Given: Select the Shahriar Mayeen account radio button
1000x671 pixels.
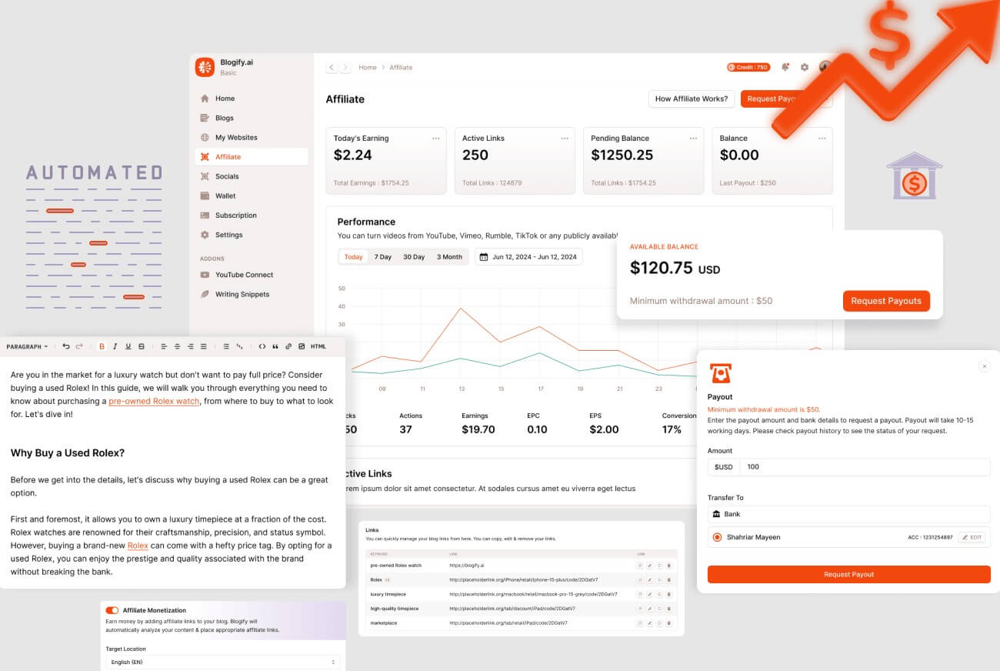Looking at the screenshot, I should pos(717,537).
